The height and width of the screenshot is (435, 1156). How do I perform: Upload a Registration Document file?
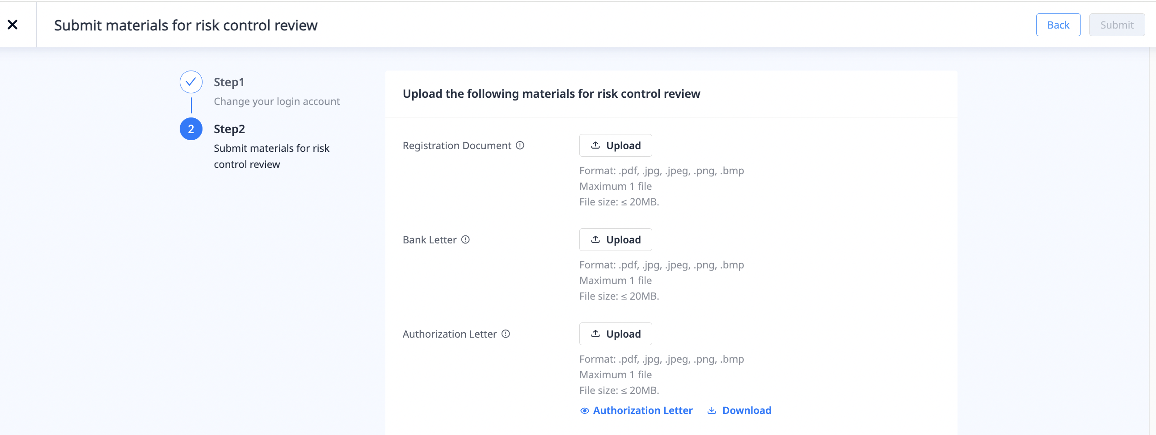click(x=615, y=145)
